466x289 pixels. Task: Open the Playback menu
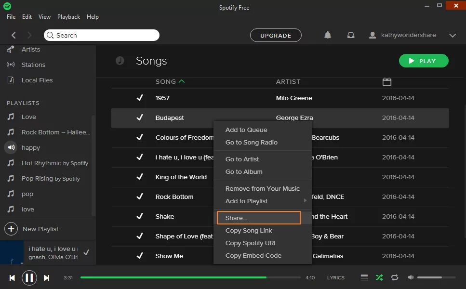click(x=68, y=17)
